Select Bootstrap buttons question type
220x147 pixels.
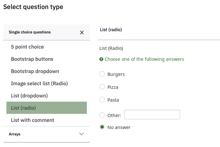tap(32, 59)
